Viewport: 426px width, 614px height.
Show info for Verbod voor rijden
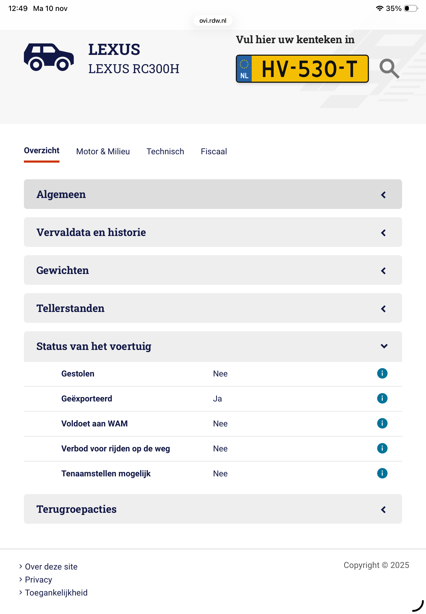pos(382,448)
